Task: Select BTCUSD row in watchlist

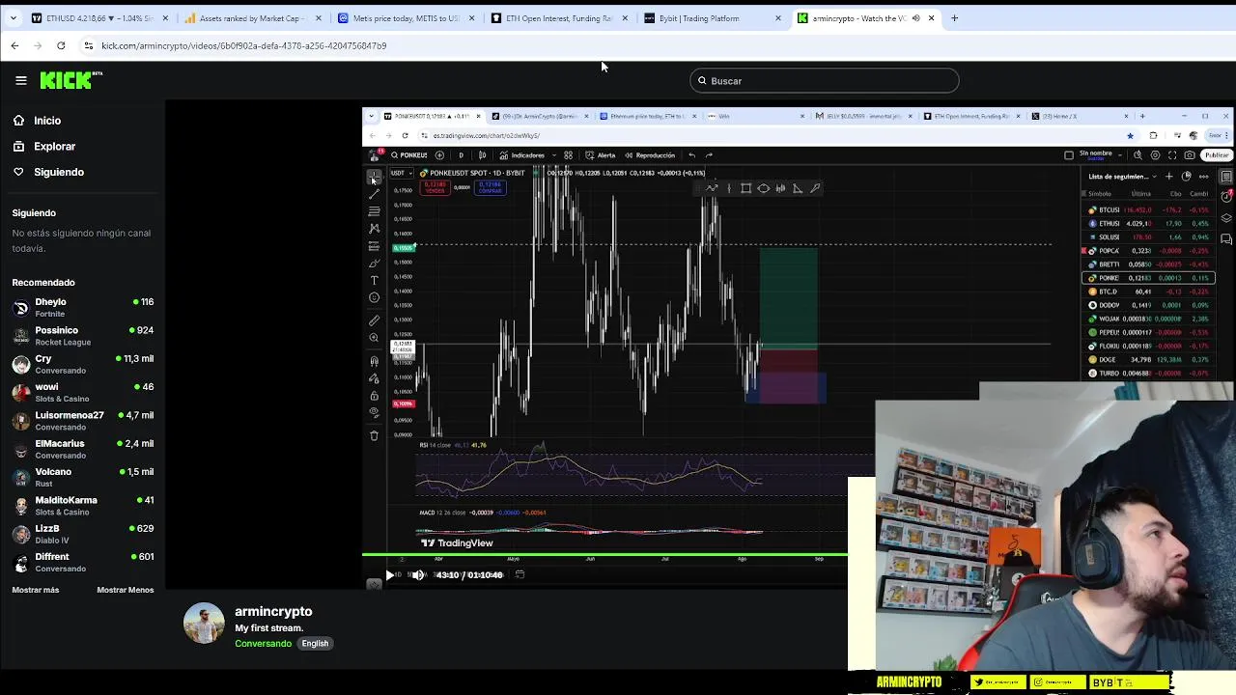Action: (1149, 209)
